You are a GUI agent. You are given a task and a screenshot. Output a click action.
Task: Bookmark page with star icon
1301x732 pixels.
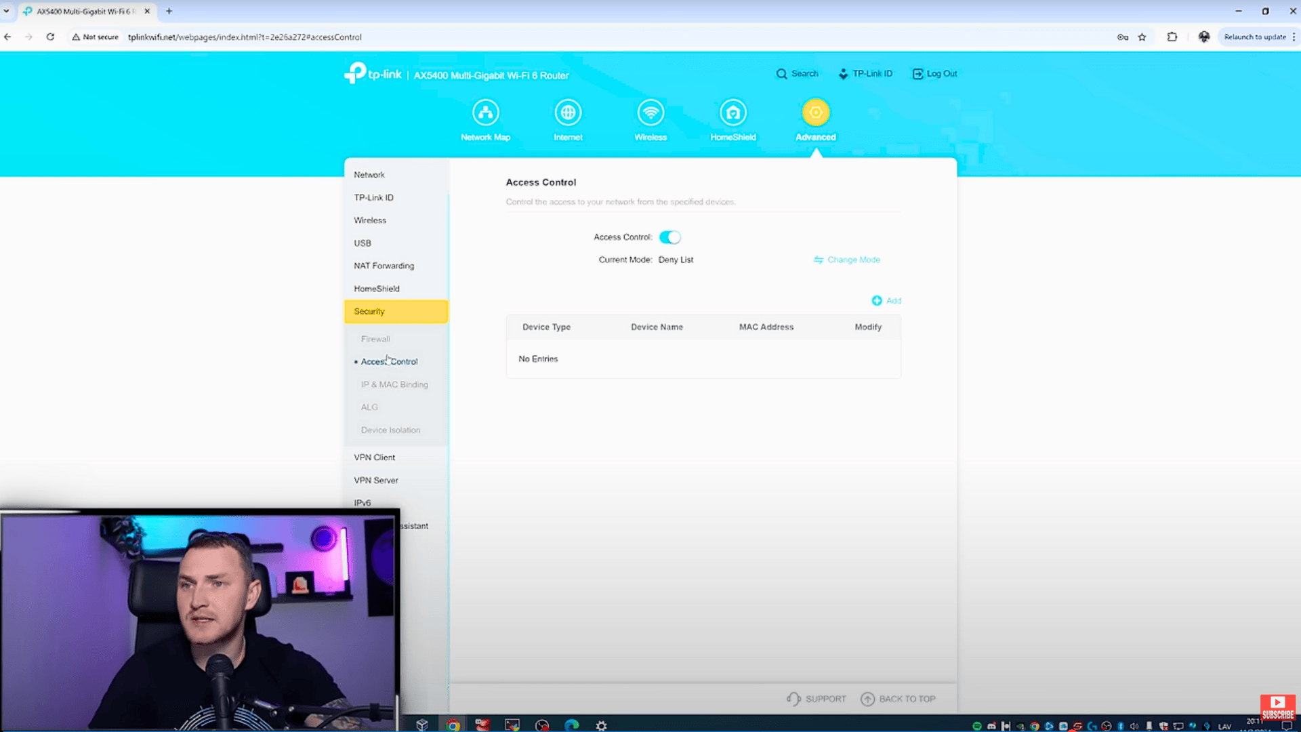(x=1142, y=37)
